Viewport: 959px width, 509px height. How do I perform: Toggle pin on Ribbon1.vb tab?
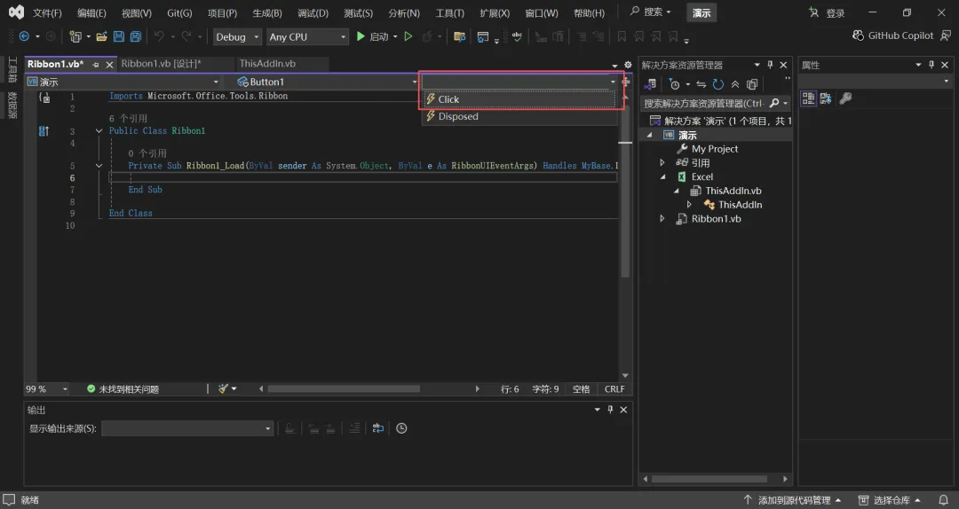coord(96,65)
